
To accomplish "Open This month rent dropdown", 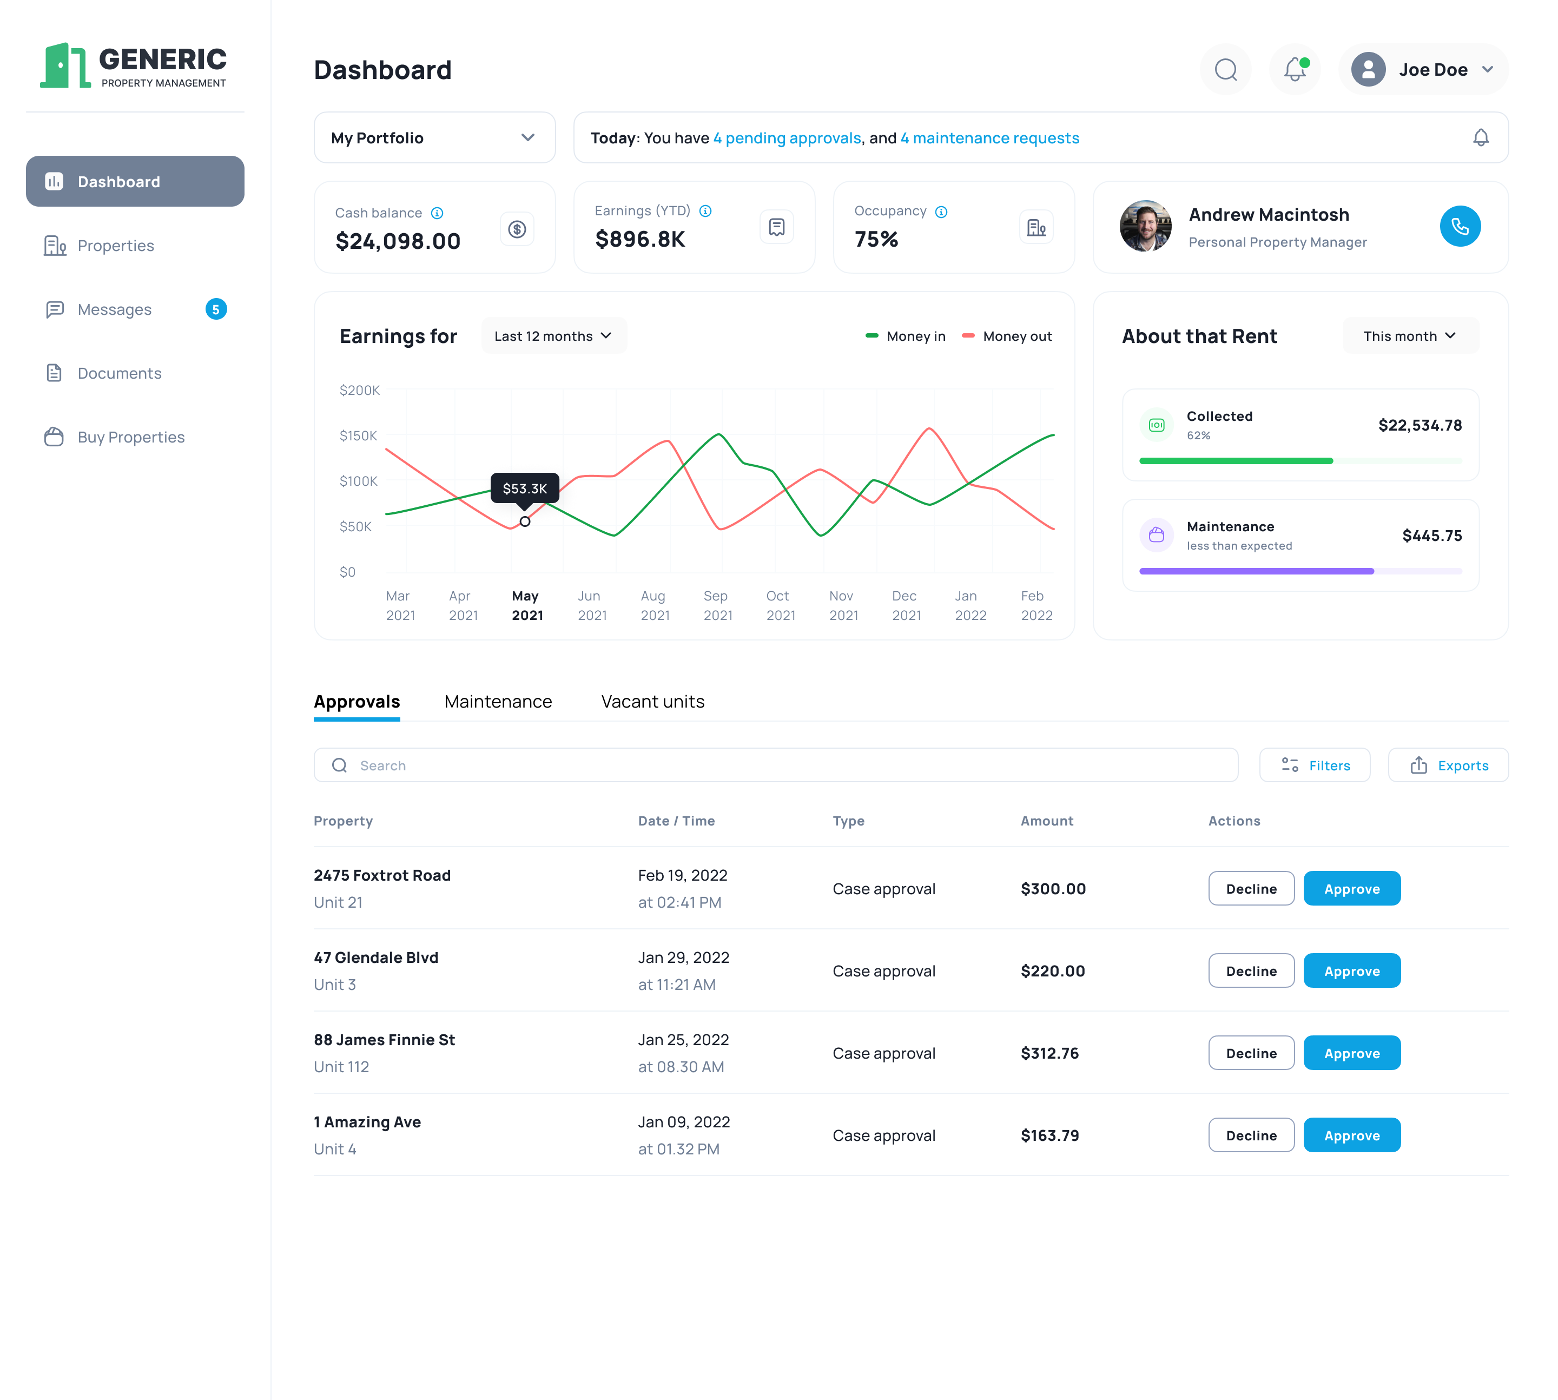I will (x=1409, y=336).
